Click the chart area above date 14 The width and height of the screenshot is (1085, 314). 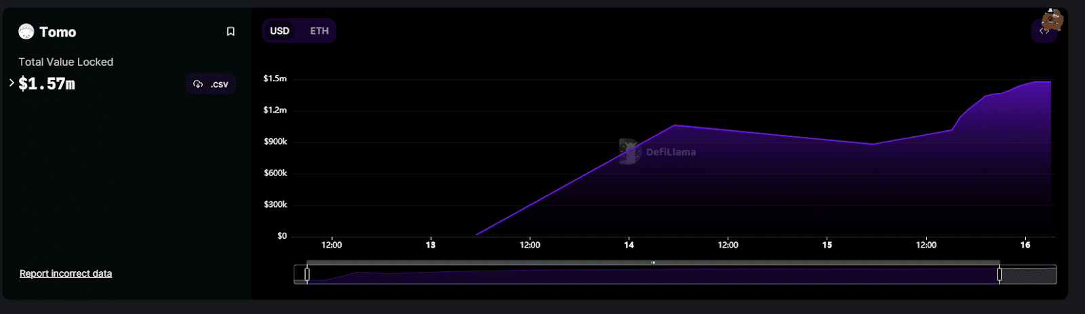click(629, 190)
